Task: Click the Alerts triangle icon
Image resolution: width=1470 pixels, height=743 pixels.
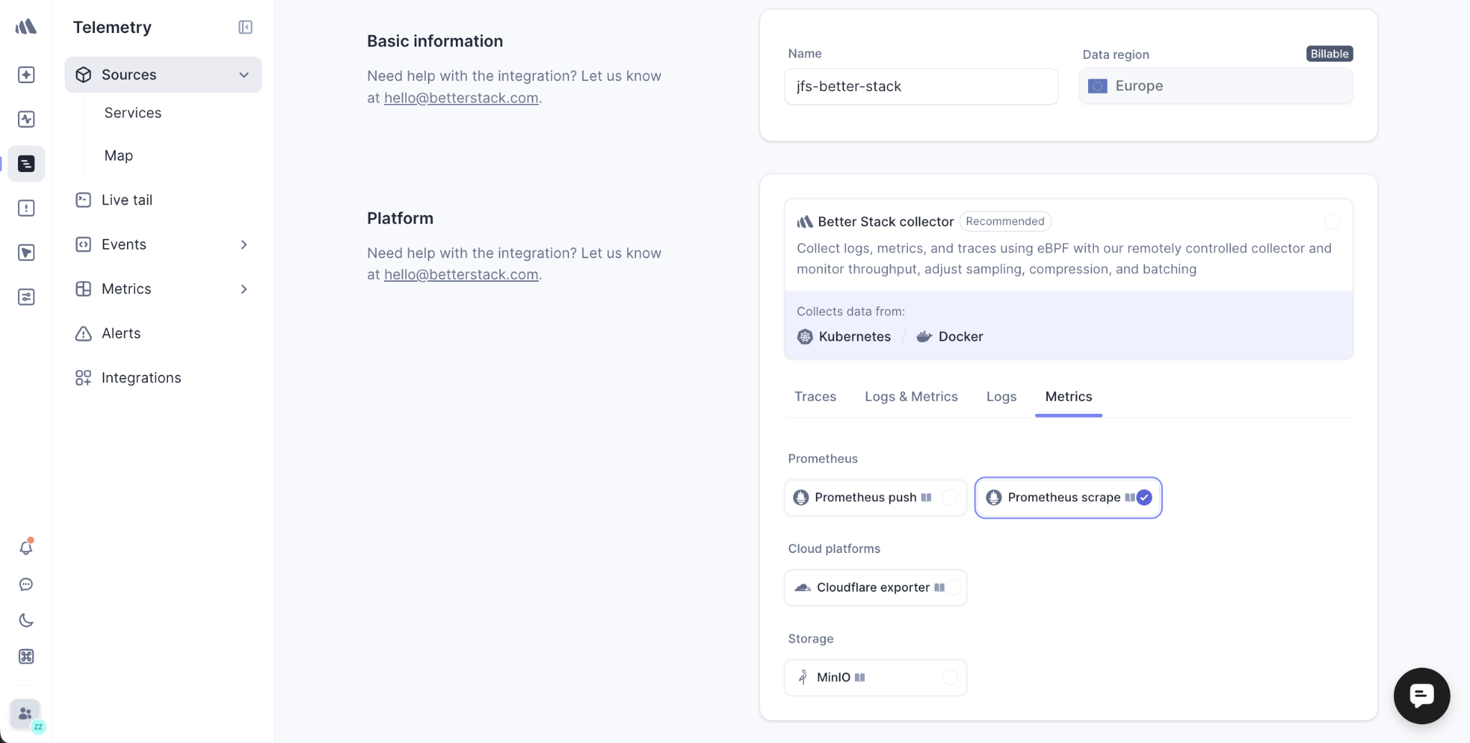Action: 83,333
